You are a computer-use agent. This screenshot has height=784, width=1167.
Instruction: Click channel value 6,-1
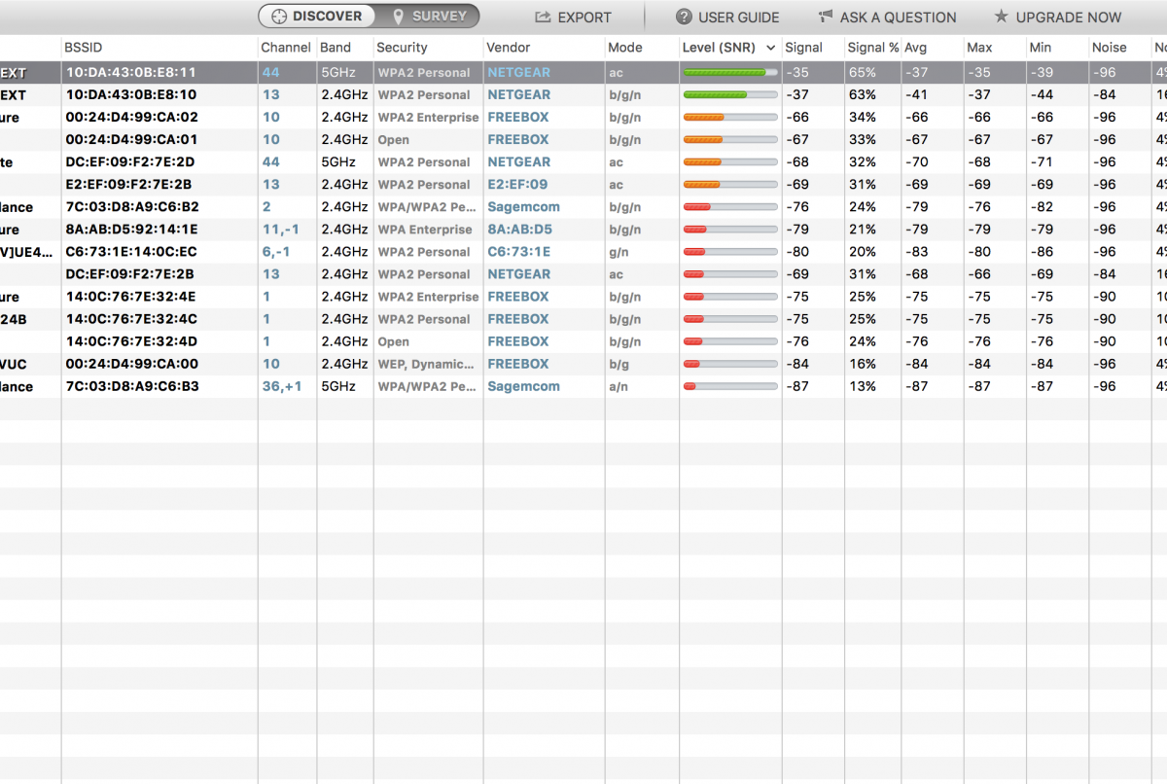click(276, 251)
